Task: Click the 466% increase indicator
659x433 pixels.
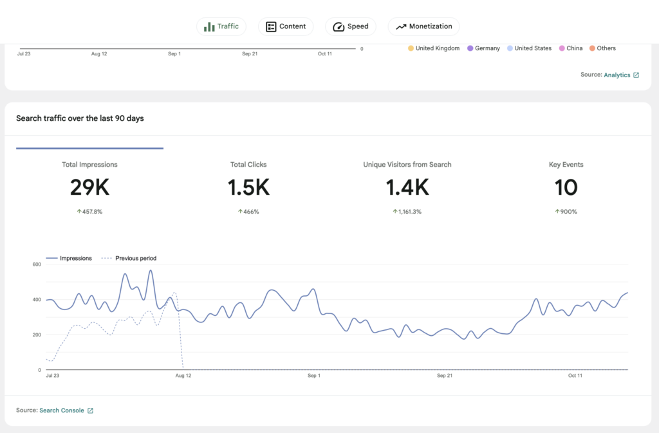Action: (x=248, y=212)
